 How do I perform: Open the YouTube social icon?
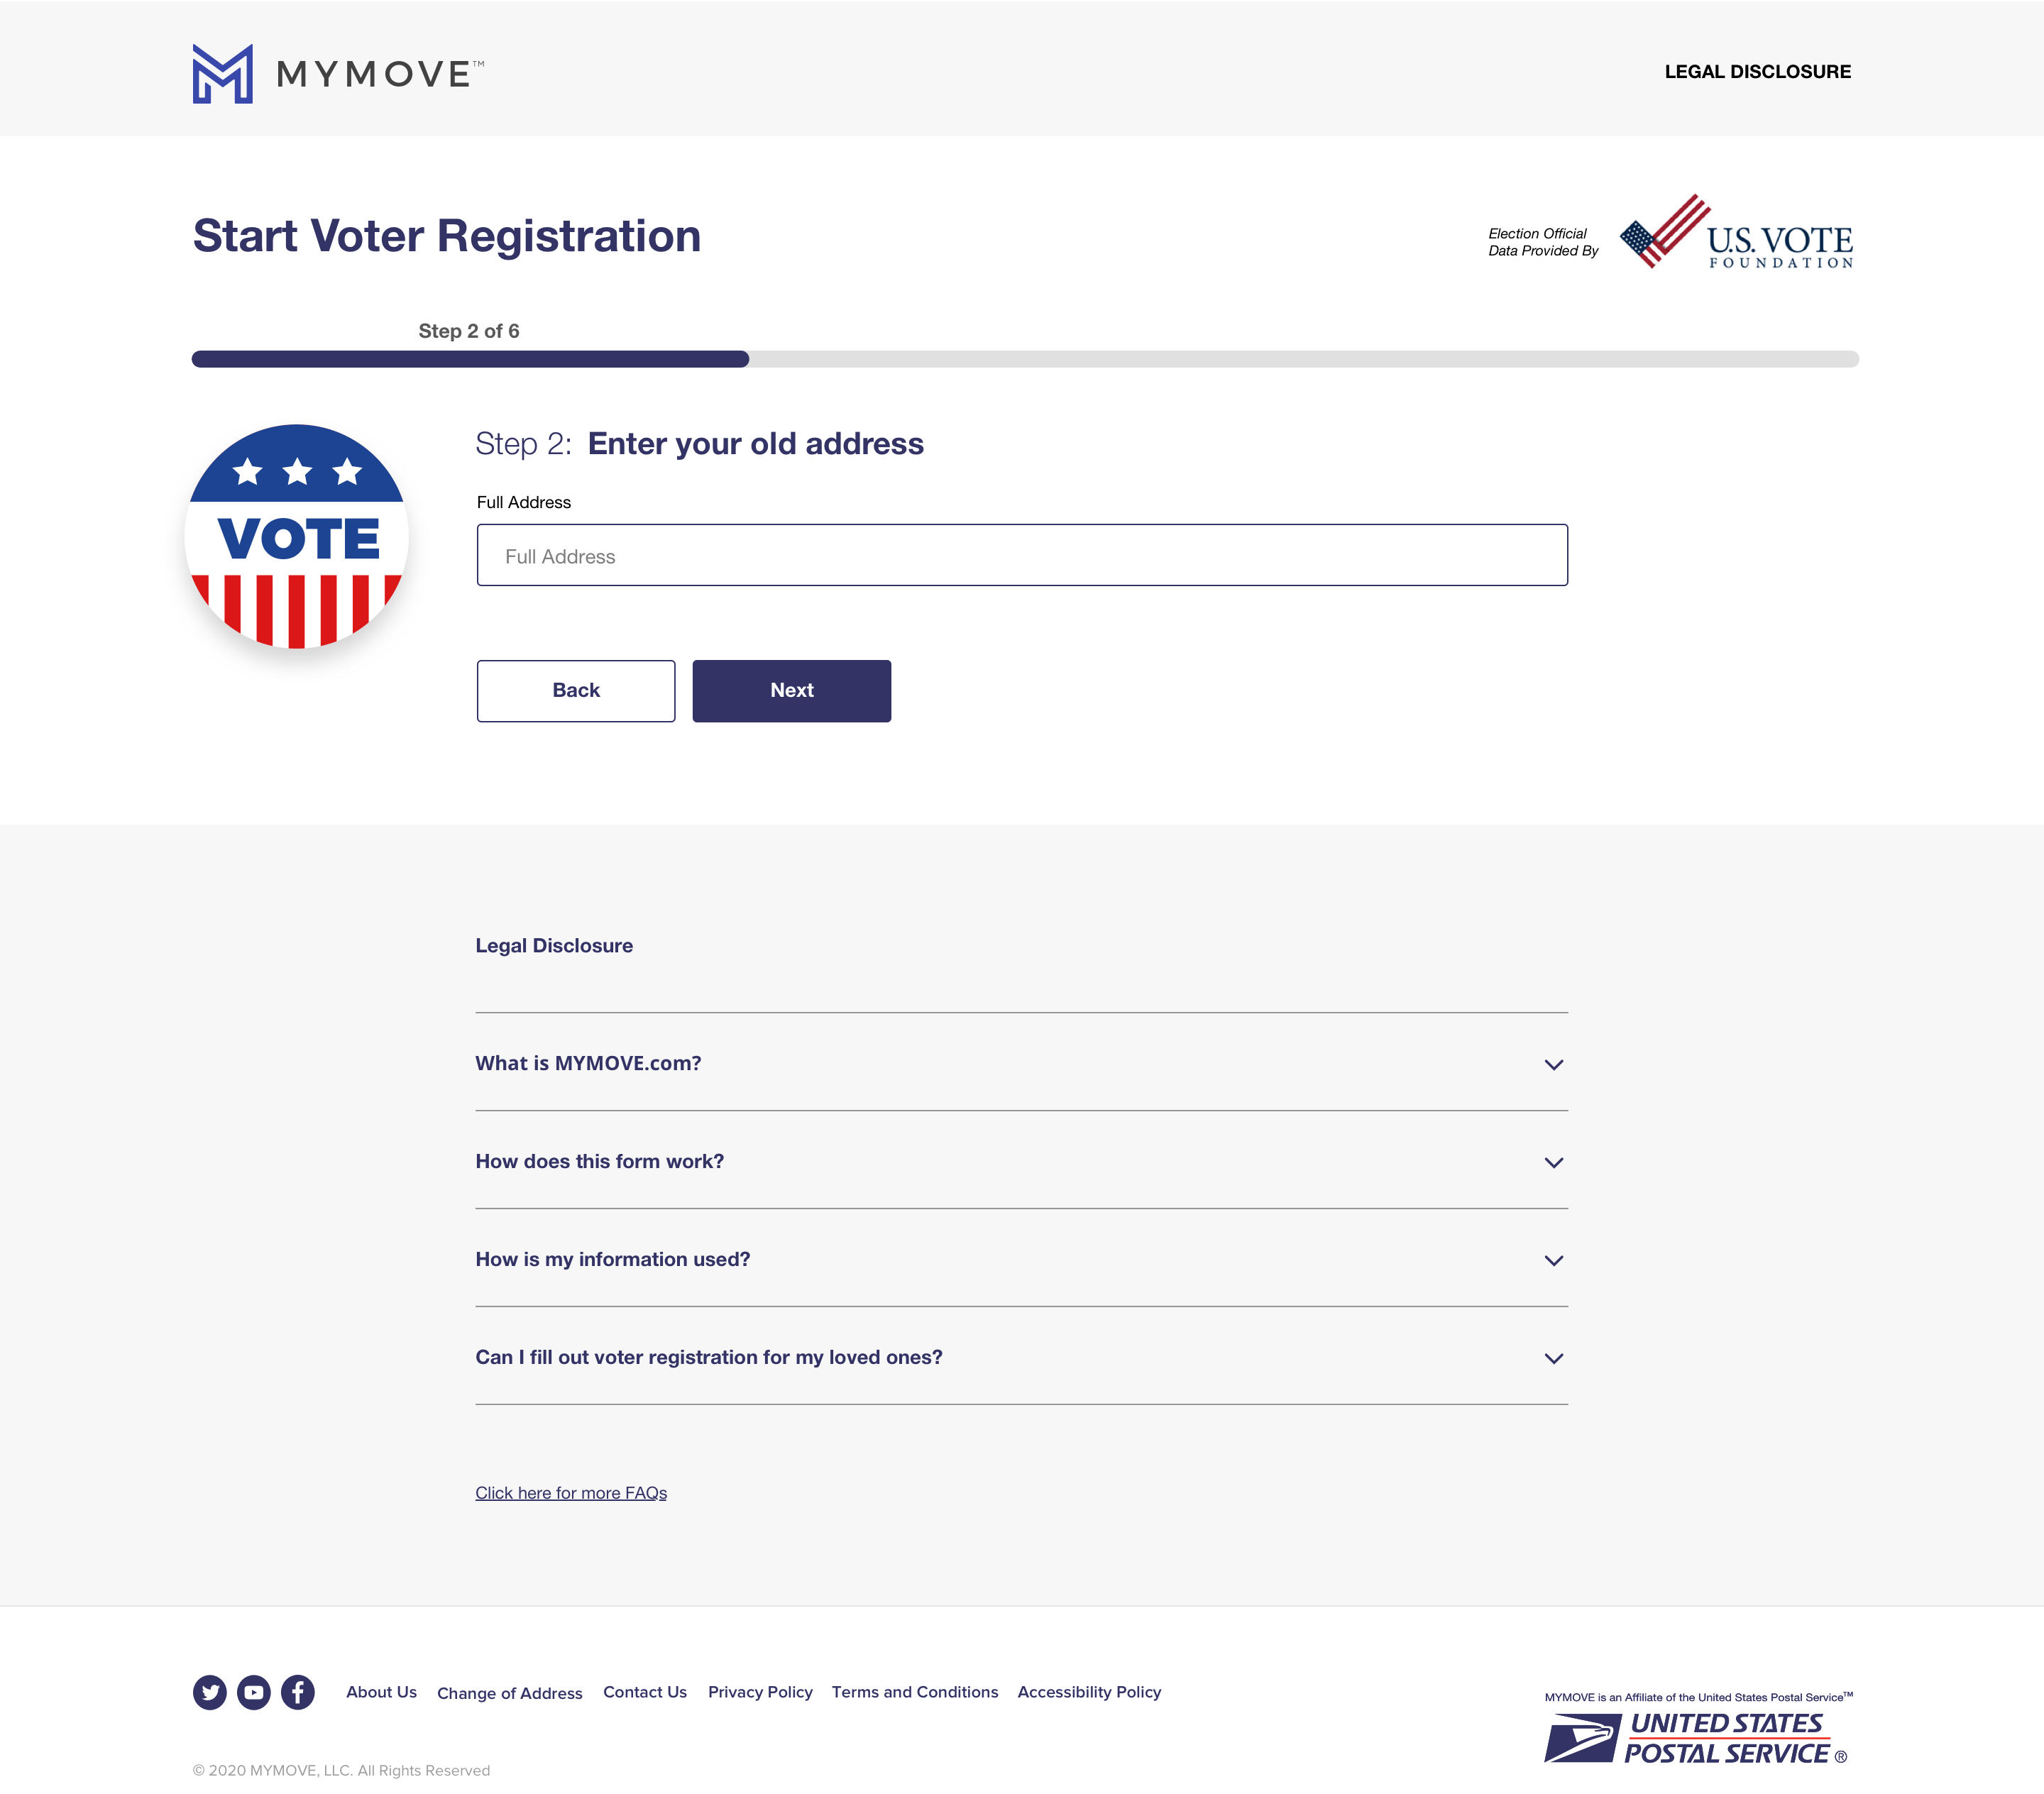pos(254,1692)
